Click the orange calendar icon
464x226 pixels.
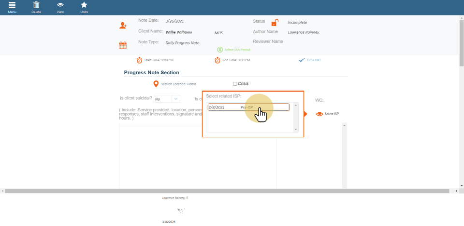[x=123, y=45]
